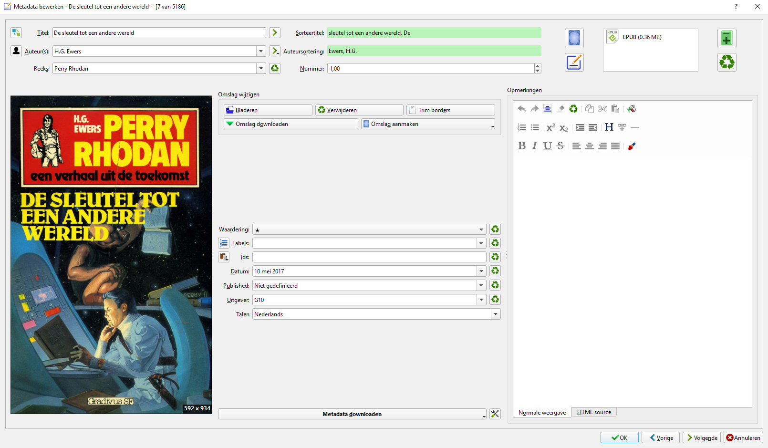Click the green arrow beside the Titel field
Image resolution: width=768 pixels, height=448 pixels.
click(275, 32)
